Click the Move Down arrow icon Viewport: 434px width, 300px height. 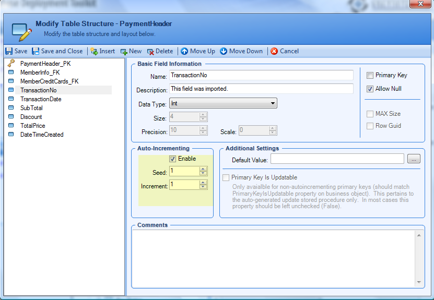[x=224, y=51]
